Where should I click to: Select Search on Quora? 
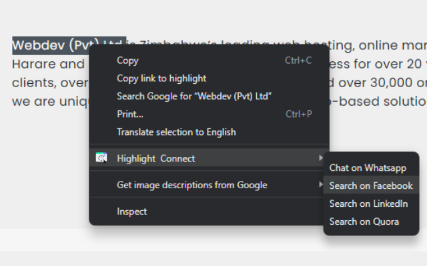(x=371, y=221)
